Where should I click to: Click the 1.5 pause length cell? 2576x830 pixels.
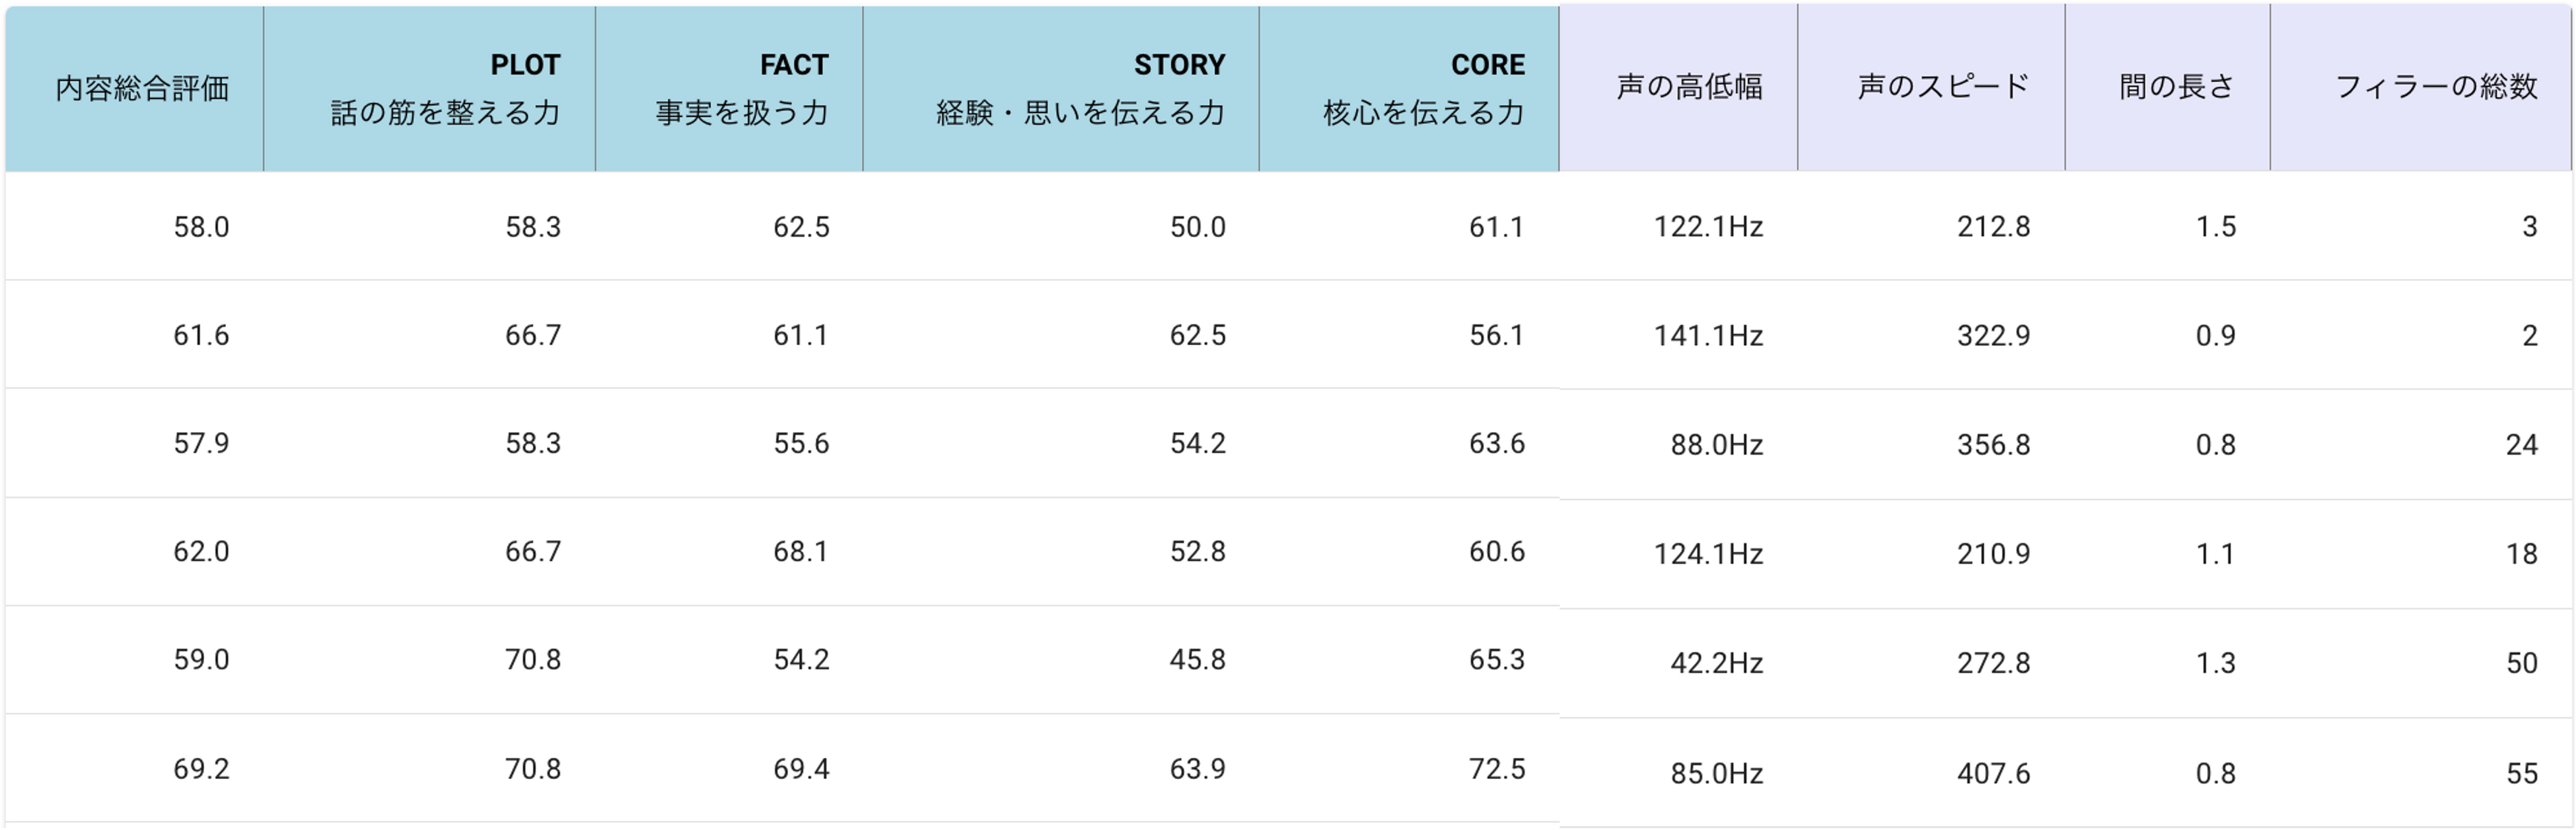2215,227
